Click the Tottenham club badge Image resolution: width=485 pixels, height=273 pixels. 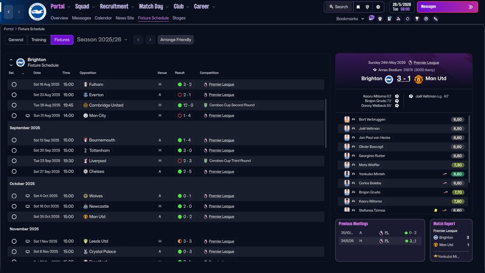coord(86,151)
